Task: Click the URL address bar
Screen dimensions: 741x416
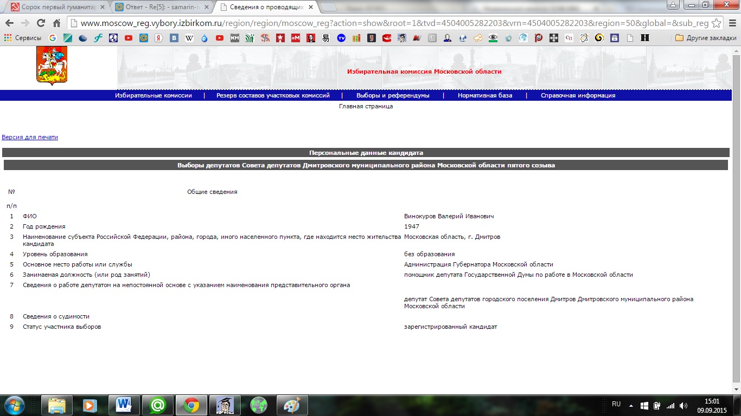Action: coord(394,23)
